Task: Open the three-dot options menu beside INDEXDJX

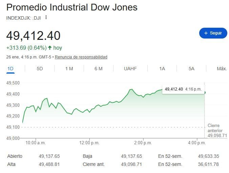Action: click(x=46, y=18)
